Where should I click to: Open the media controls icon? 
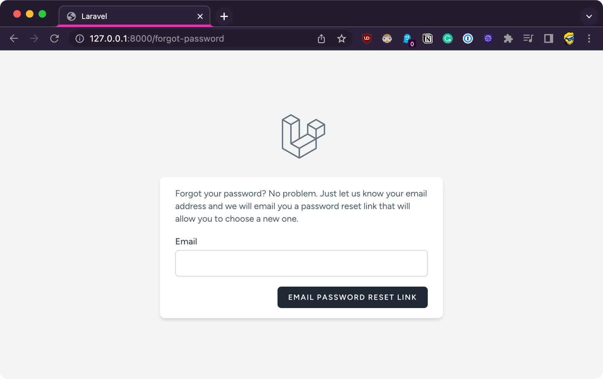pyautogui.click(x=528, y=38)
